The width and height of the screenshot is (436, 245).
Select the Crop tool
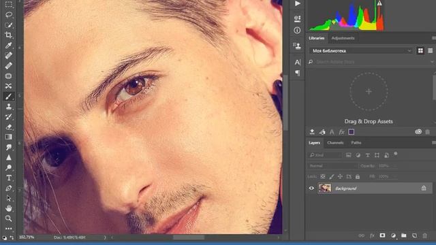pos(9,35)
